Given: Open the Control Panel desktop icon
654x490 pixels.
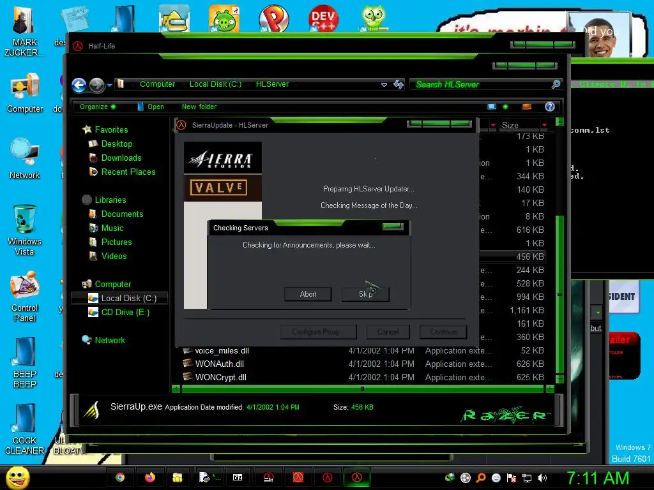Looking at the screenshot, I should pyautogui.click(x=25, y=297).
